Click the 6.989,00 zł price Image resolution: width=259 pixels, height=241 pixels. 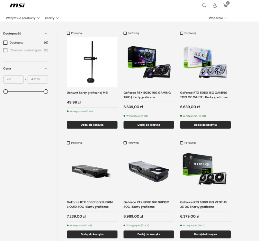pos(133,217)
